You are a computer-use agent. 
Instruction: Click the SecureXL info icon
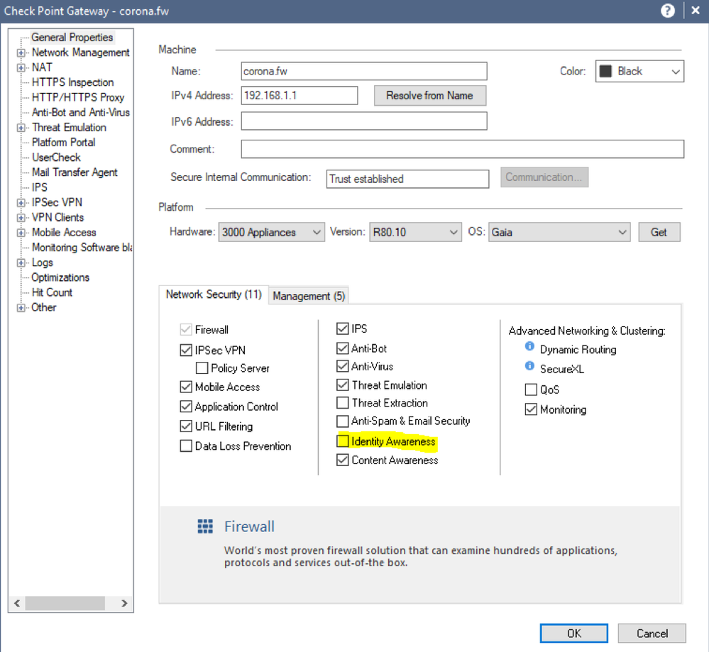pos(529,366)
